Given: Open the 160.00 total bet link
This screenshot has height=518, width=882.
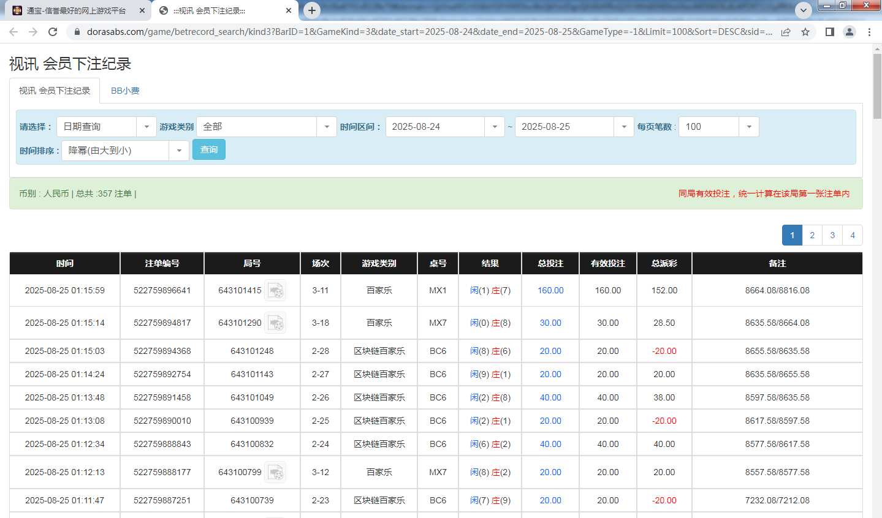Looking at the screenshot, I should pos(549,290).
